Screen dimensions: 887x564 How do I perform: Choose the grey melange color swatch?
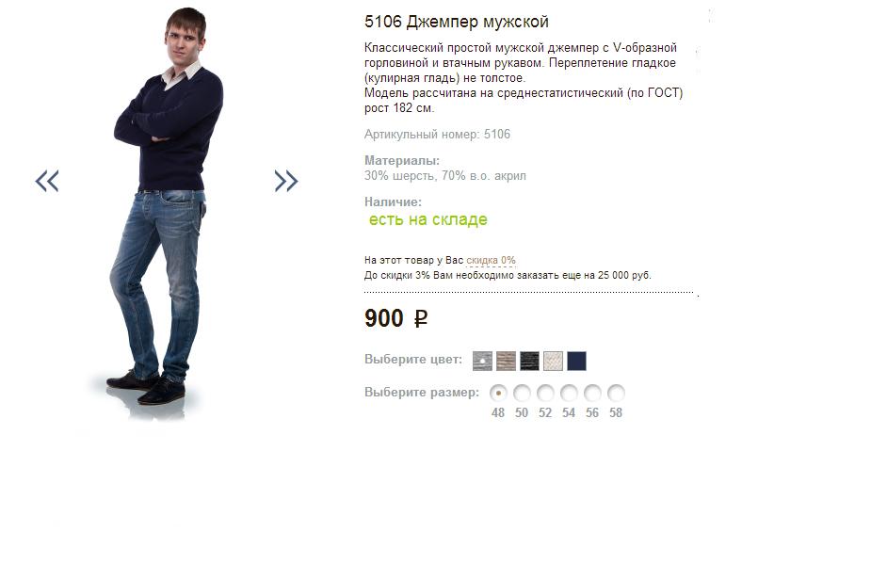pyautogui.click(x=482, y=361)
